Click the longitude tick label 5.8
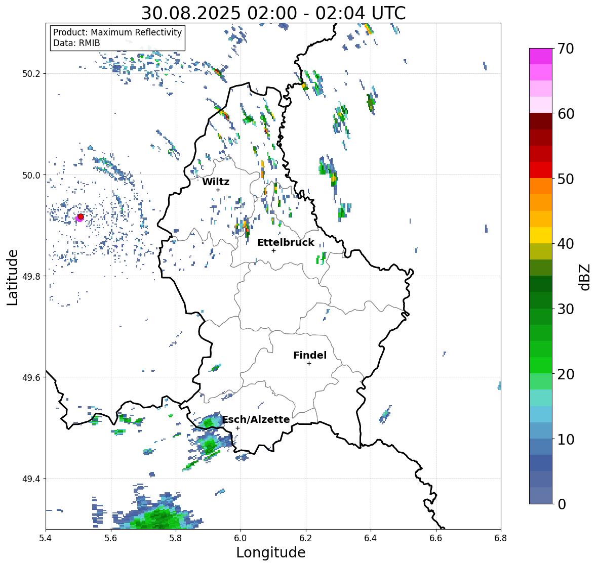The image size is (597, 565). click(x=176, y=538)
